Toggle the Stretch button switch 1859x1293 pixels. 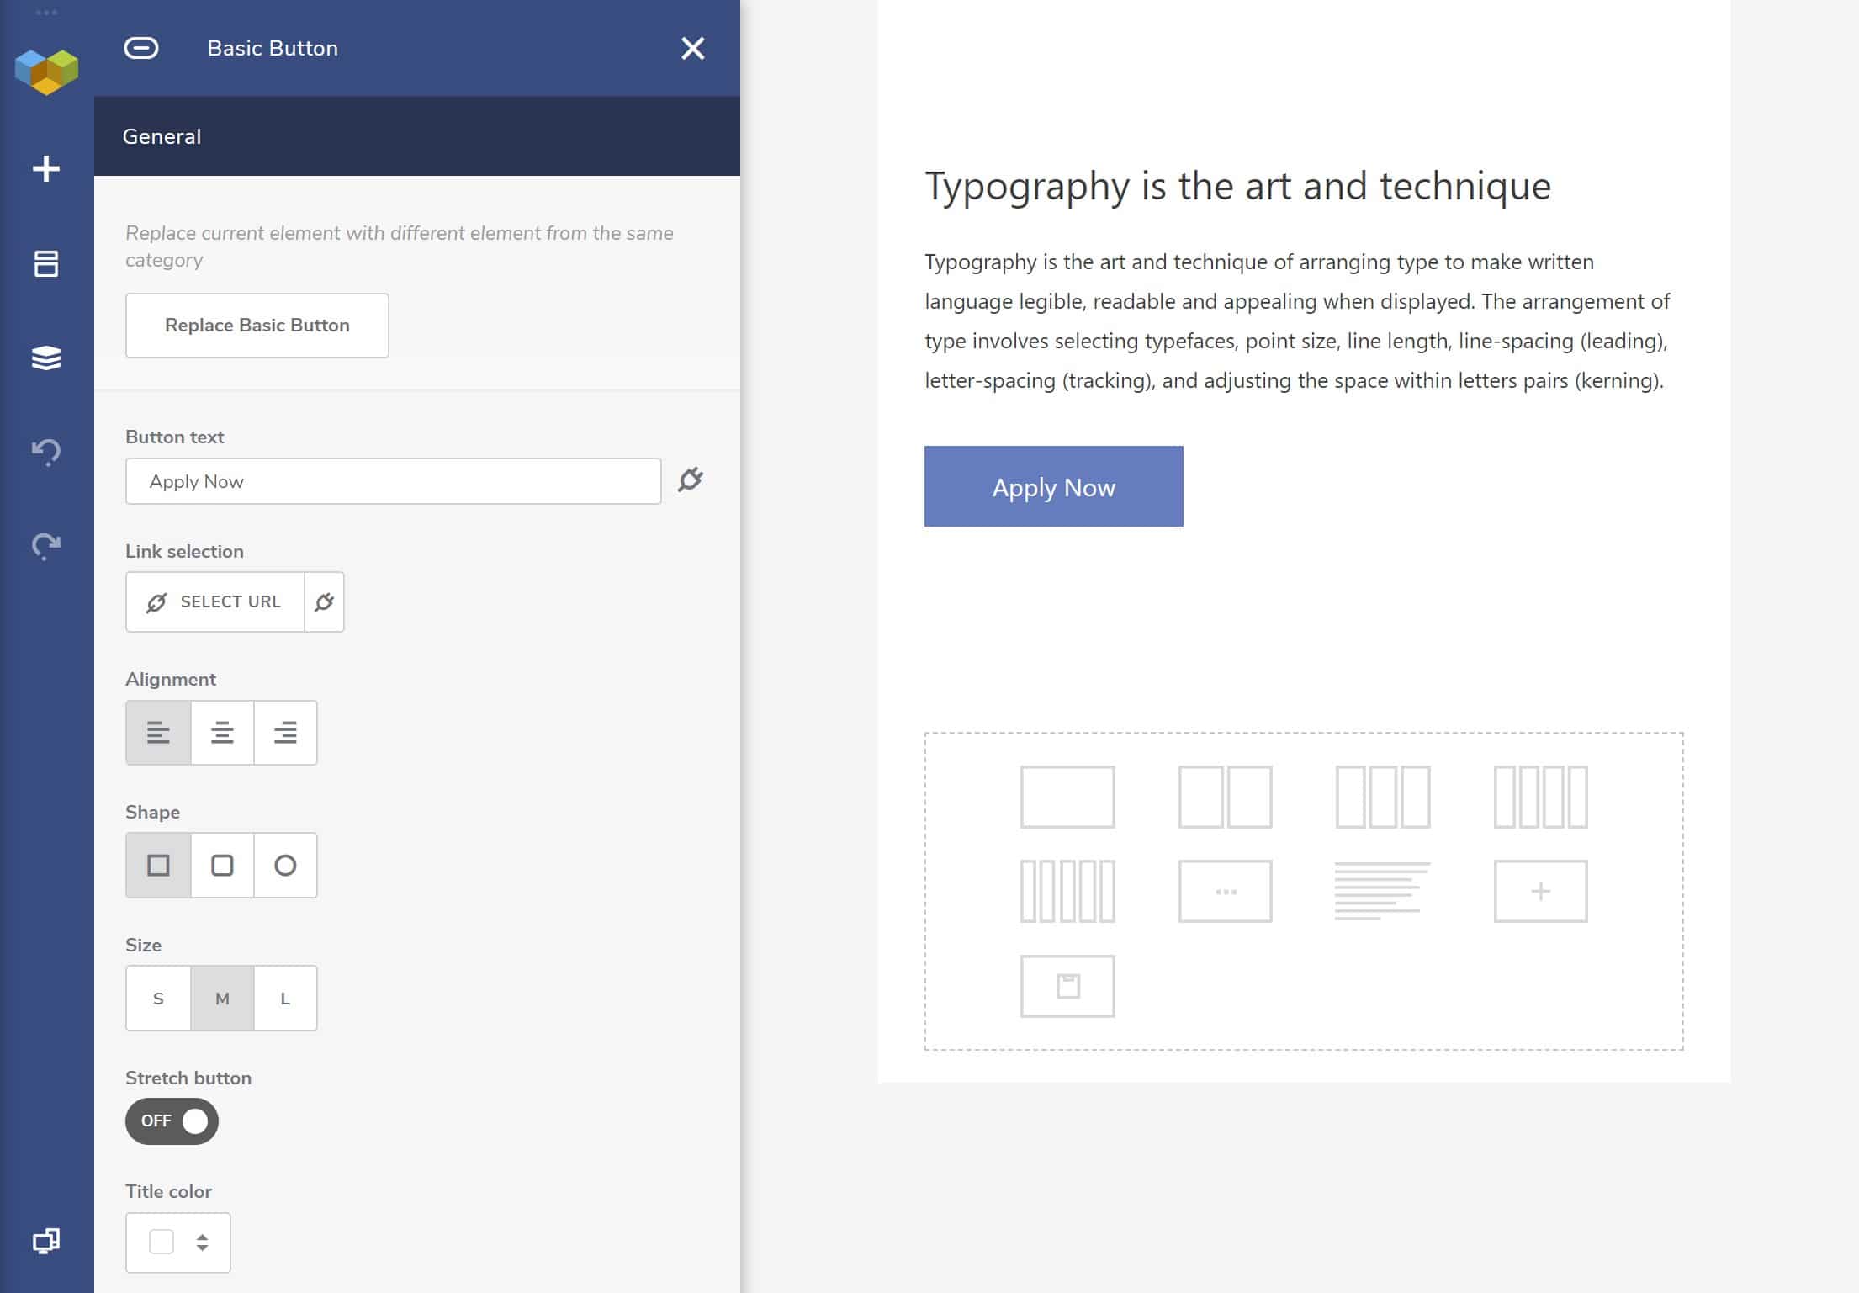[172, 1121]
